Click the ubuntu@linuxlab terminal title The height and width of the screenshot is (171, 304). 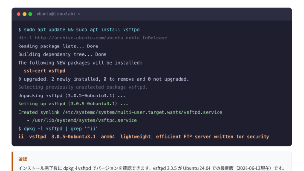(x=58, y=14)
